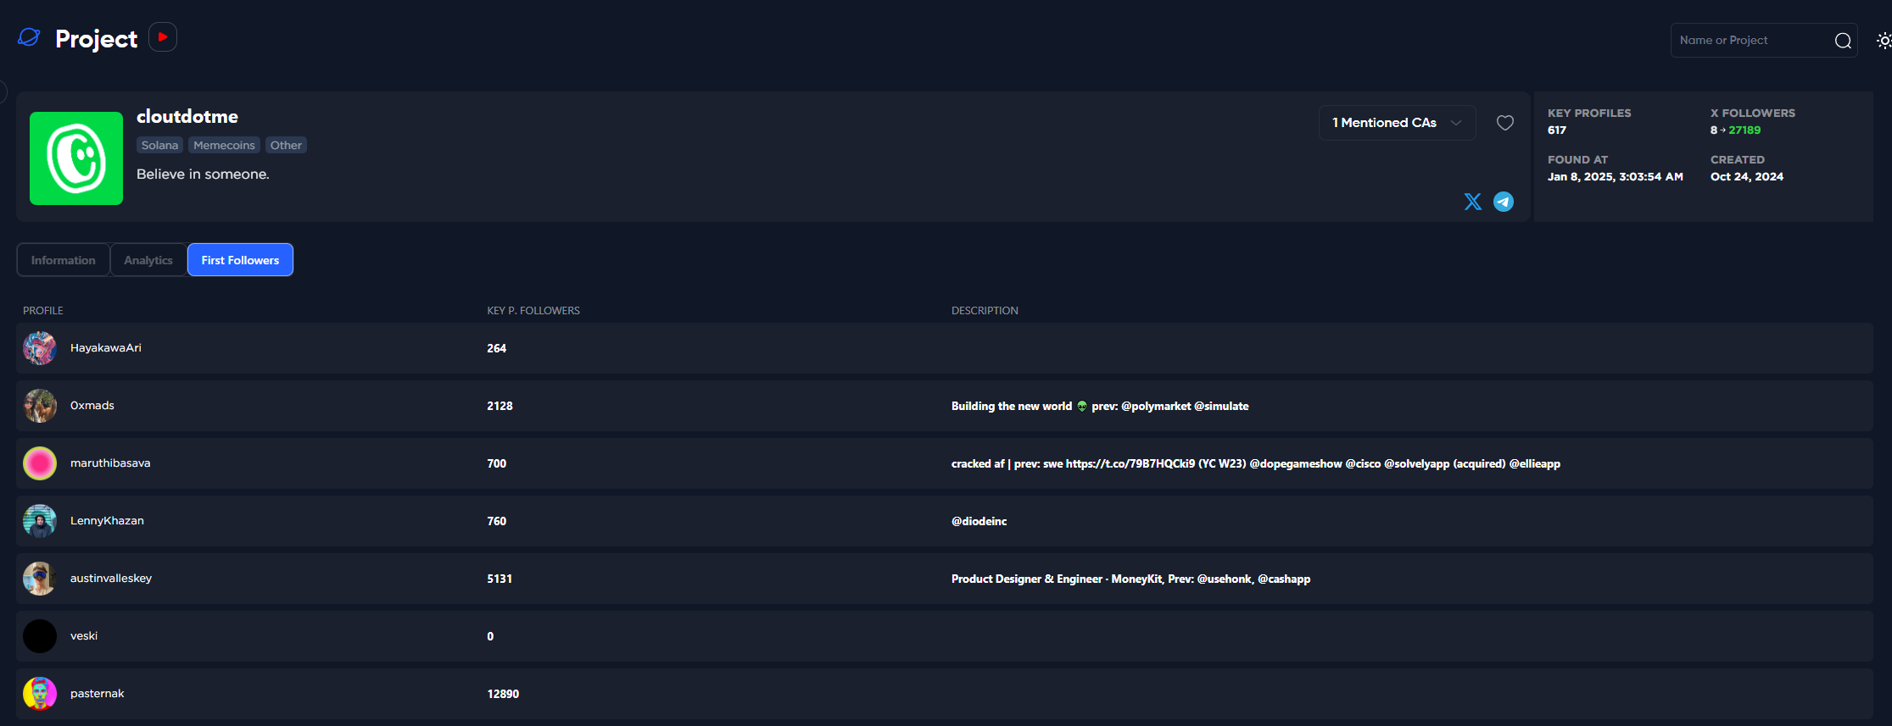Click the planet logo icon

tap(29, 37)
